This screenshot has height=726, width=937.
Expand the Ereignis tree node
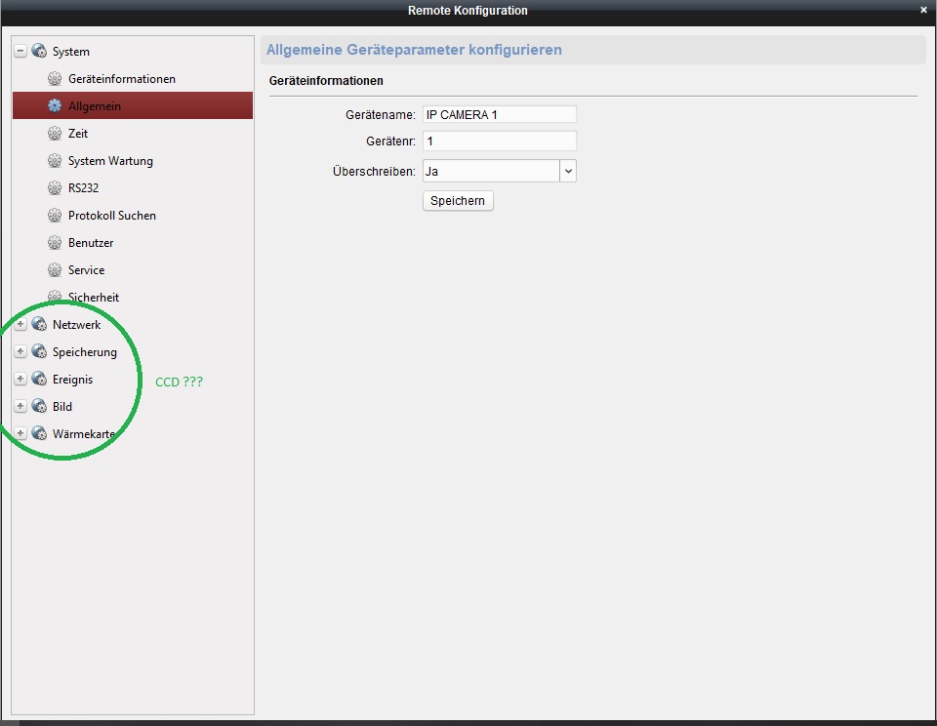point(20,380)
